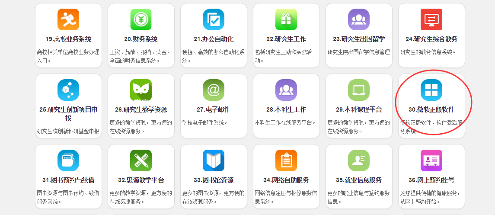Open the pencil-and-ruler 思源教学平台 icon
The height and width of the screenshot is (215, 495).
coord(141,160)
